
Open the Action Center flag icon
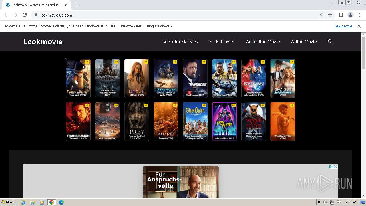pyautogui.click(x=339, y=202)
